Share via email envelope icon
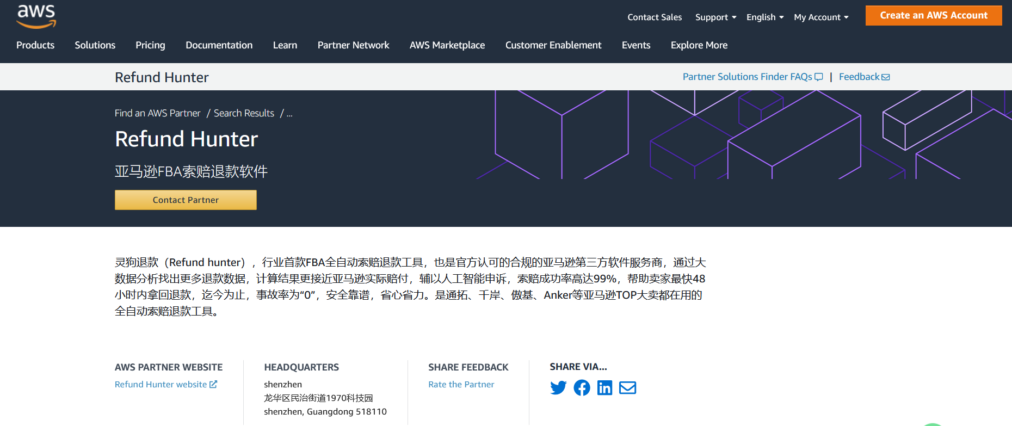This screenshot has width=1012, height=426. (628, 388)
